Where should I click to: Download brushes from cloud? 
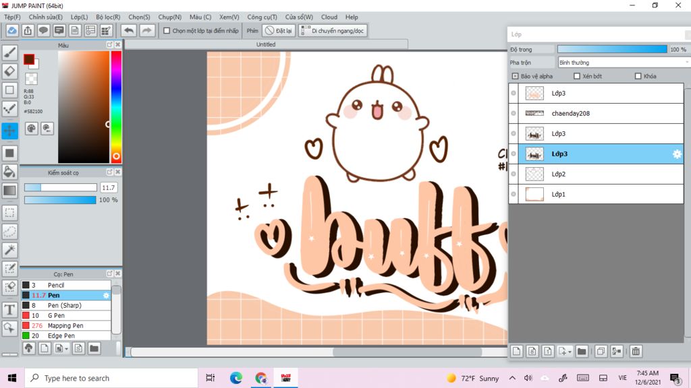coord(28,348)
